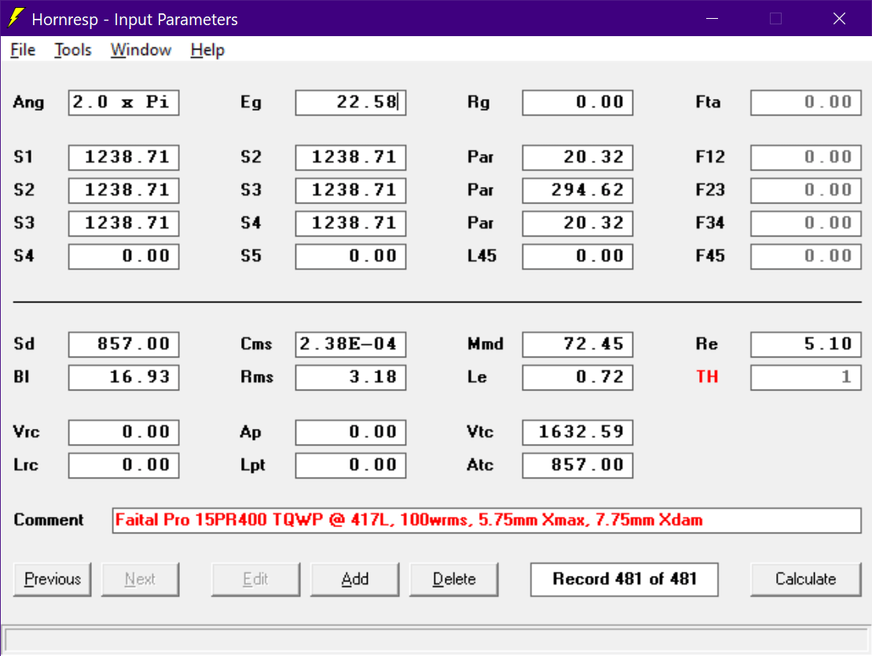This screenshot has width=872, height=656.
Task: Click the S5 input field
Action: pyautogui.click(x=351, y=256)
